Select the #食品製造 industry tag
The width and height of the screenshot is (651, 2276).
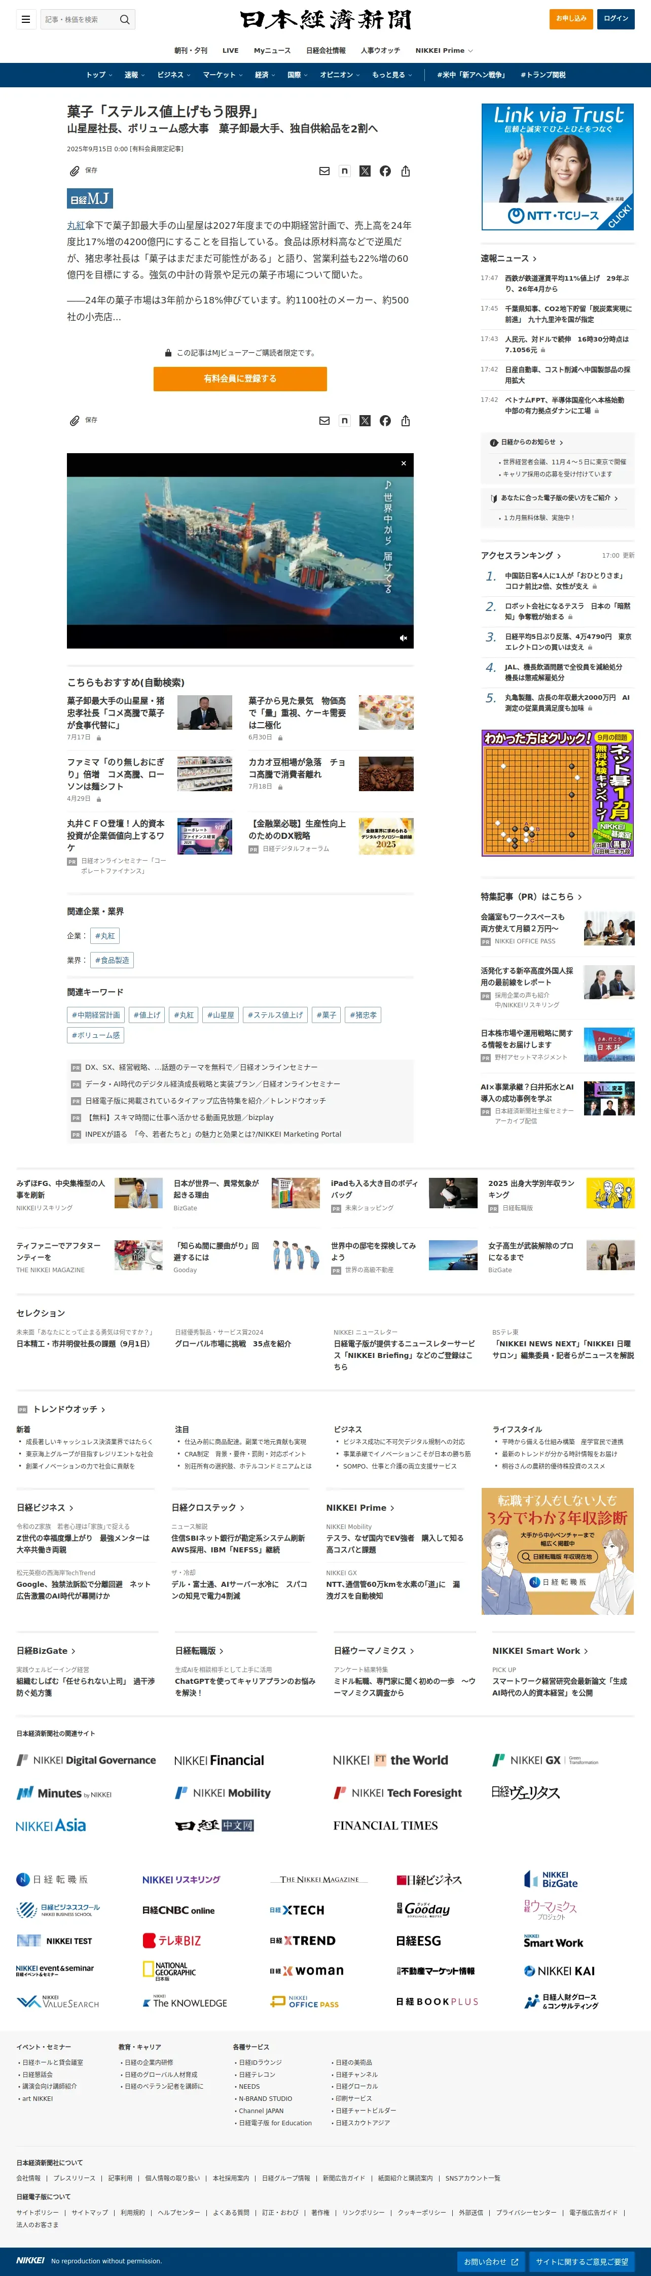(x=112, y=960)
